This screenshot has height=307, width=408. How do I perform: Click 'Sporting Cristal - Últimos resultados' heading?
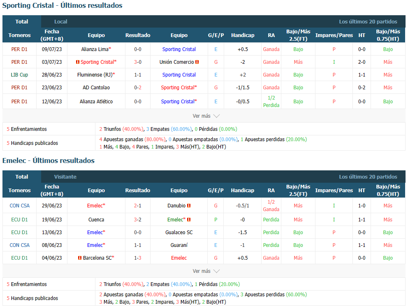(x=62, y=5)
